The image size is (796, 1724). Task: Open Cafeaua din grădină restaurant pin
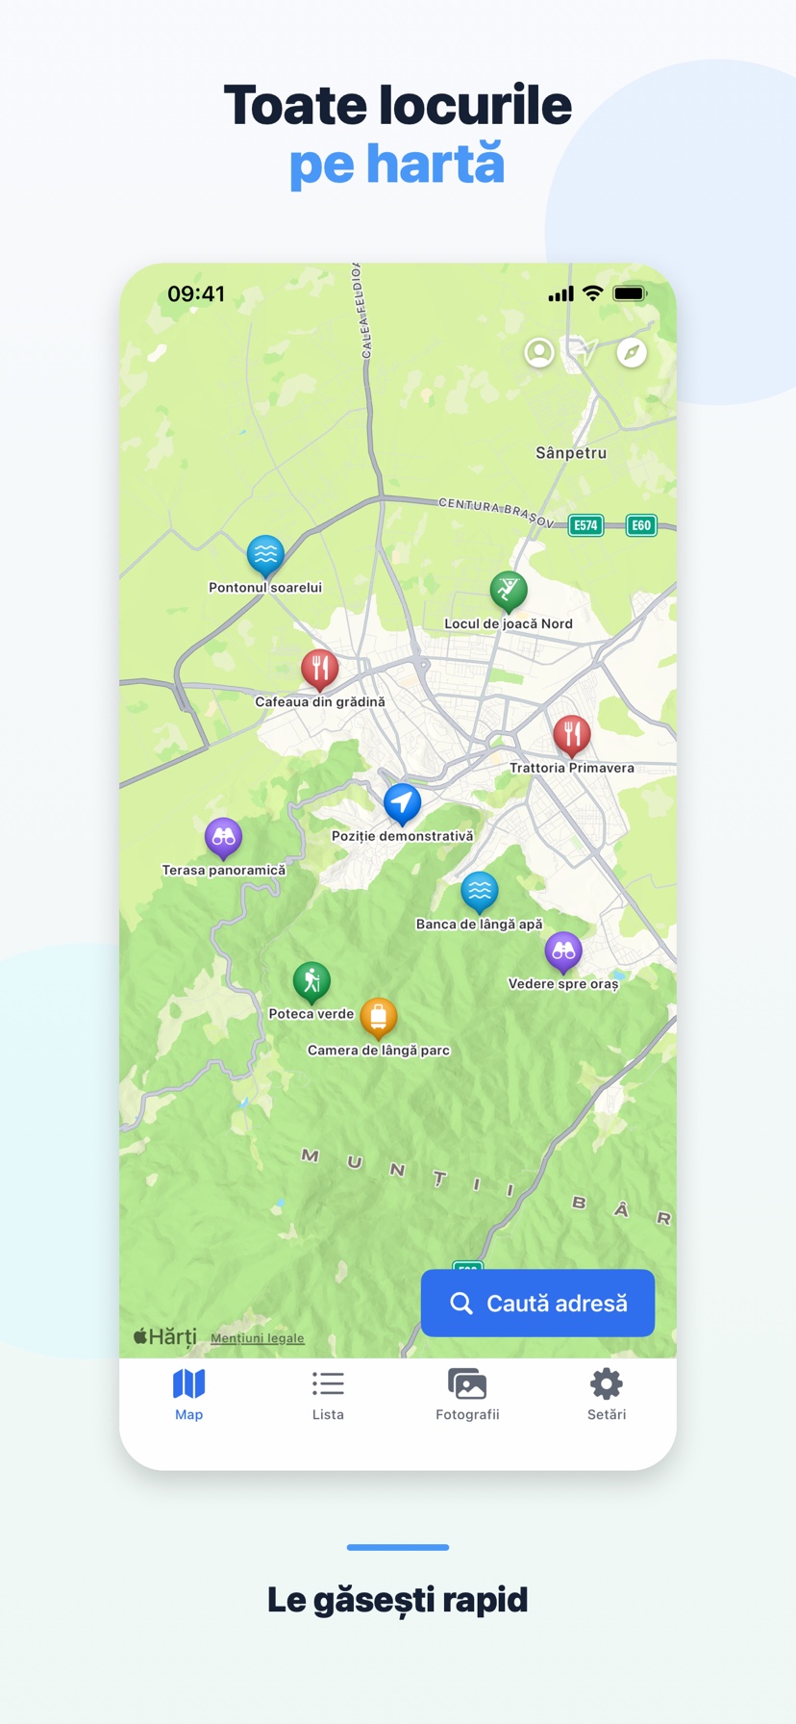[320, 669]
